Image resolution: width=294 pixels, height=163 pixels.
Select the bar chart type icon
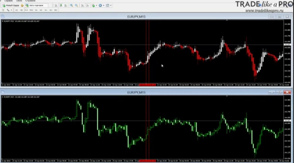click(56, 5)
